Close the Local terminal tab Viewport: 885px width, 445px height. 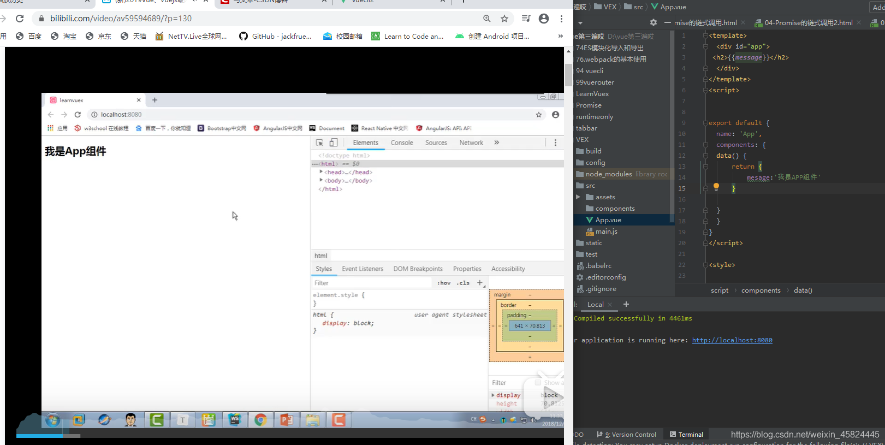pyautogui.click(x=610, y=305)
